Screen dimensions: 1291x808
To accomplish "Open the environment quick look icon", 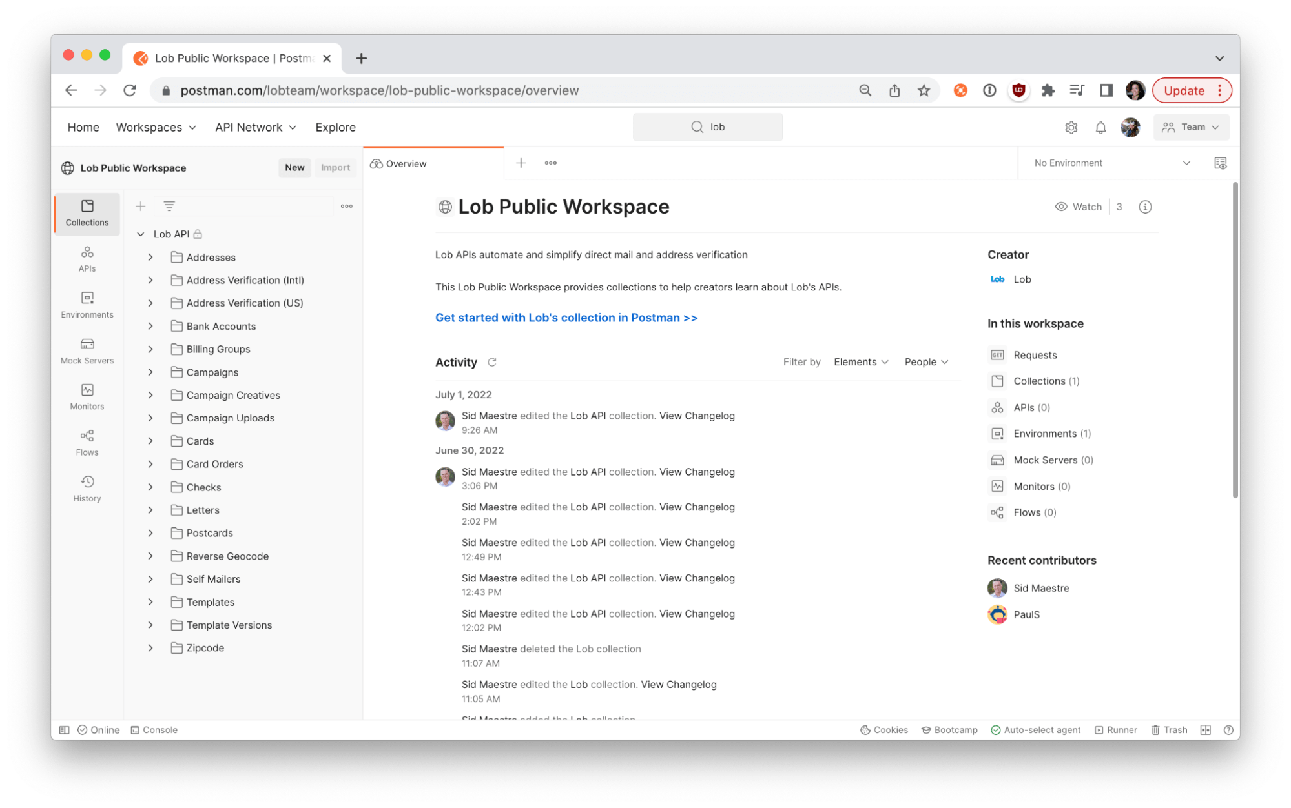I will click(1220, 163).
